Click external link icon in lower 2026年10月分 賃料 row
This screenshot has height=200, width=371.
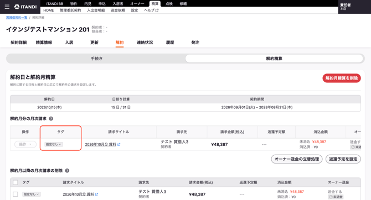click(x=96, y=194)
